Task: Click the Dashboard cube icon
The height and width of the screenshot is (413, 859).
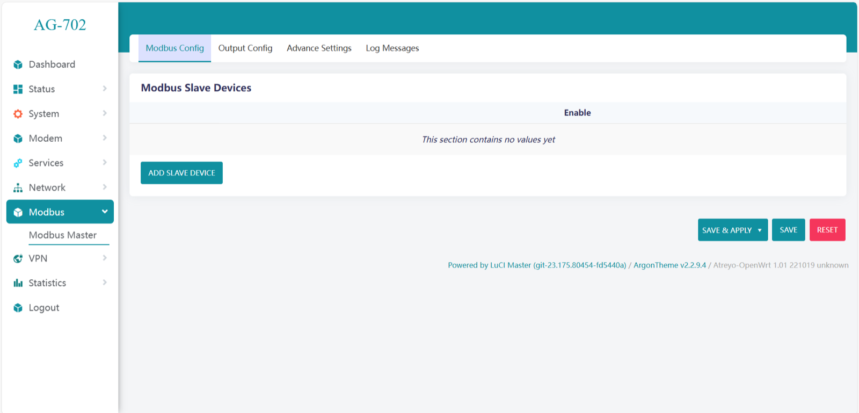Action: (x=18, y=64)
